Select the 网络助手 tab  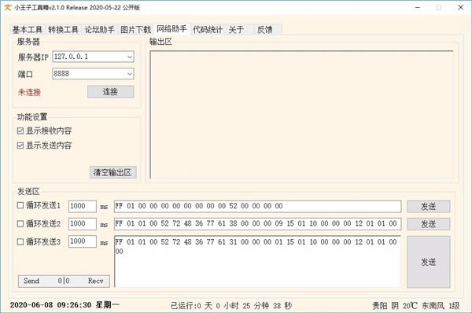(171, 29)
